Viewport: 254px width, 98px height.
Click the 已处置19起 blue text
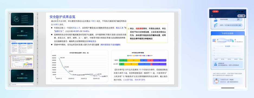[128, 80]
